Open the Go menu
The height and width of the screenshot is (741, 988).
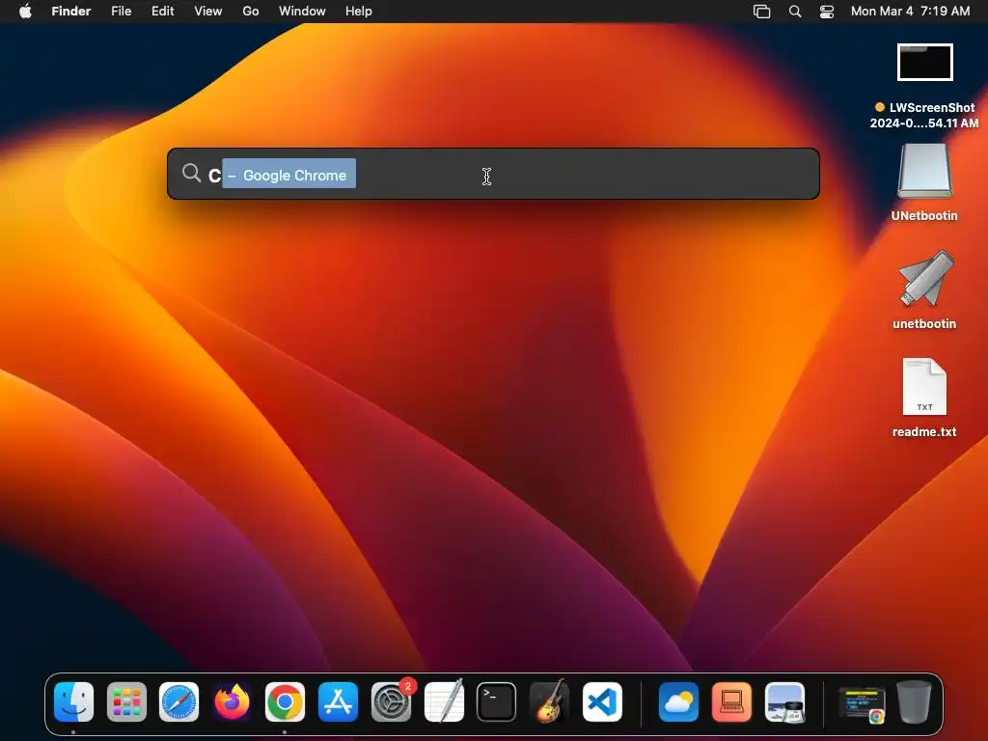[x=251, y=12]
